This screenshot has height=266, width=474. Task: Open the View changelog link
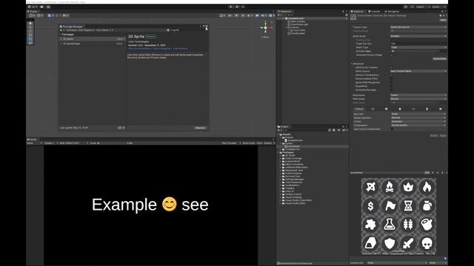161,49
